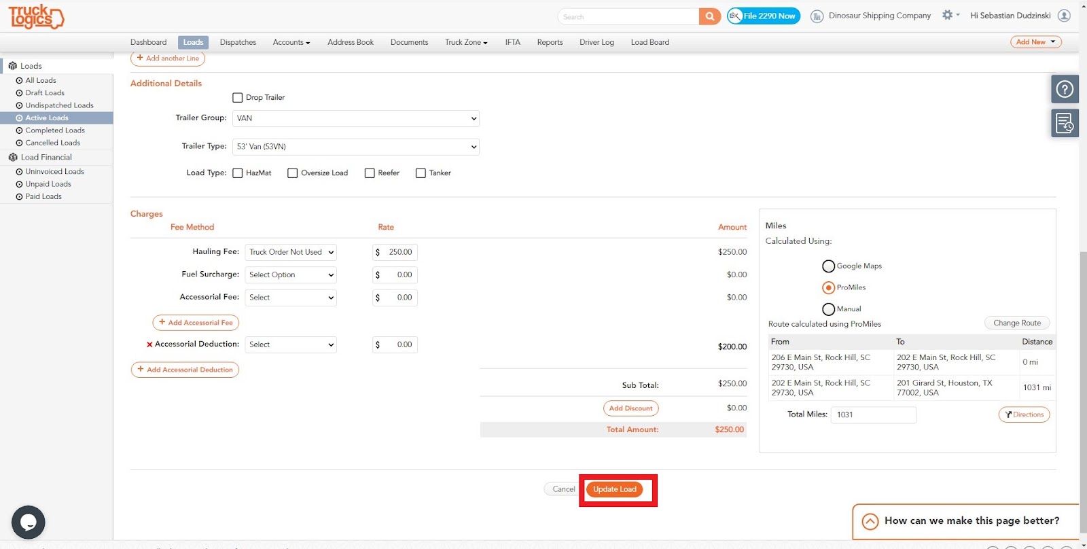1087x549 pixels.
Task: Open Uninvoiced Loads in the sidebar
Action: pyautogui.click(x=54, y=171)
